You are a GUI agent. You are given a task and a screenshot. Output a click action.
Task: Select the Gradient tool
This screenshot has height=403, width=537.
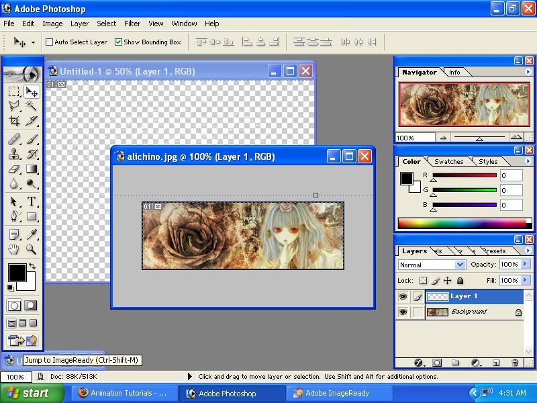point(32,169)
